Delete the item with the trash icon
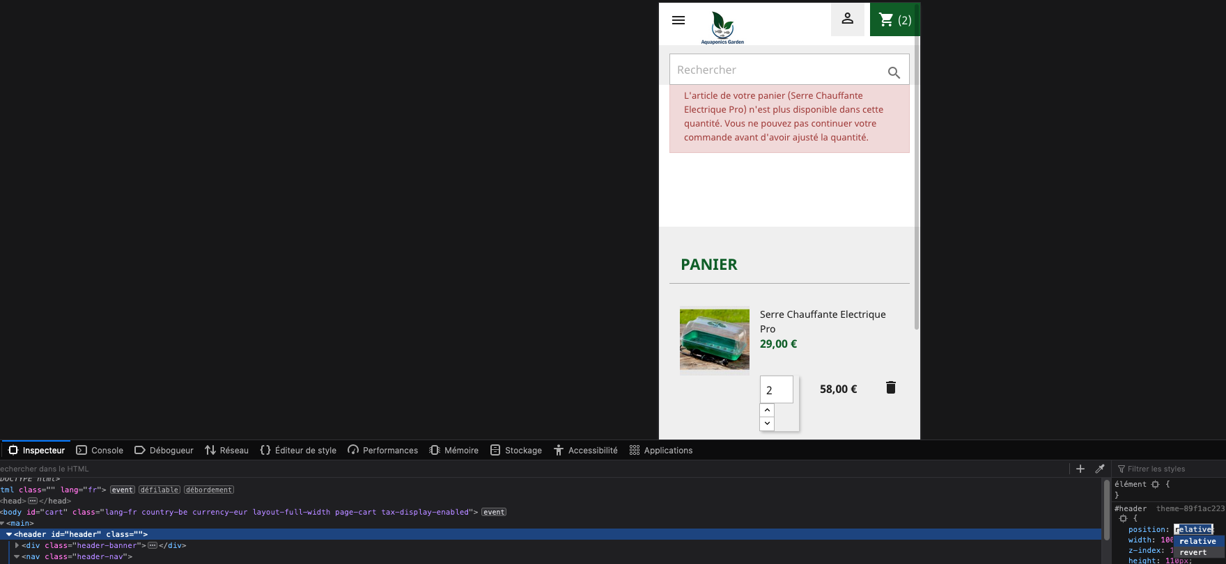The width and height of the screenshot is (1226, 564). pyautogui.click(x=890, y=387)
